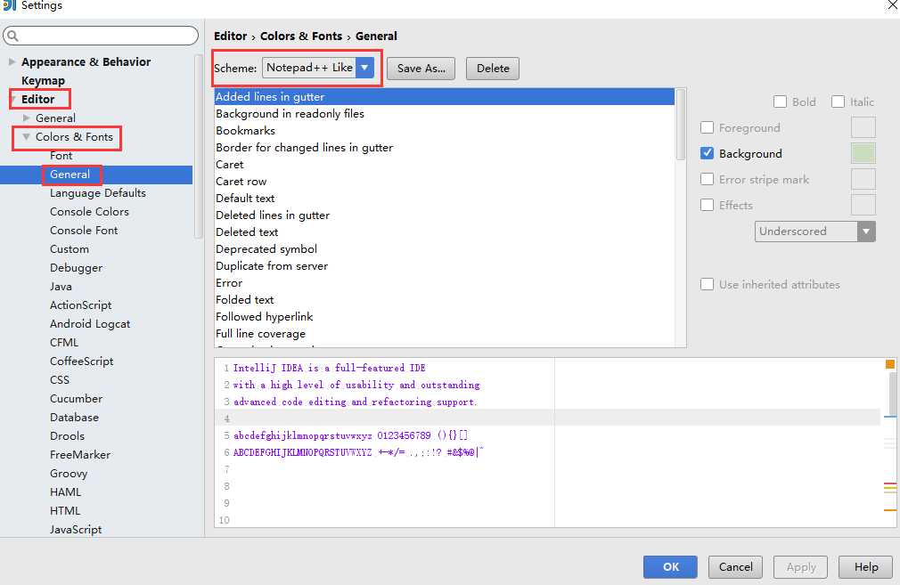Image resolution: width=900 pixels, height=585 pixels.
Task: Open Custom colors page
Action: 70,249
